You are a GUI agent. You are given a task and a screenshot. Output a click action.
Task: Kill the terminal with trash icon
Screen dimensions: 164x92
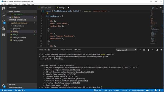148,50
